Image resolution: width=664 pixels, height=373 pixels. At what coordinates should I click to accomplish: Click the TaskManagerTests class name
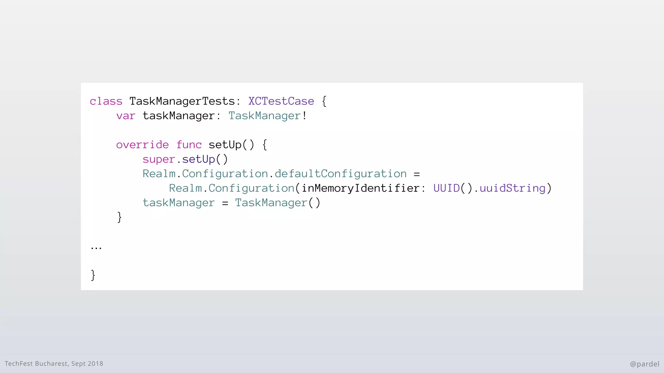(182, 101)
